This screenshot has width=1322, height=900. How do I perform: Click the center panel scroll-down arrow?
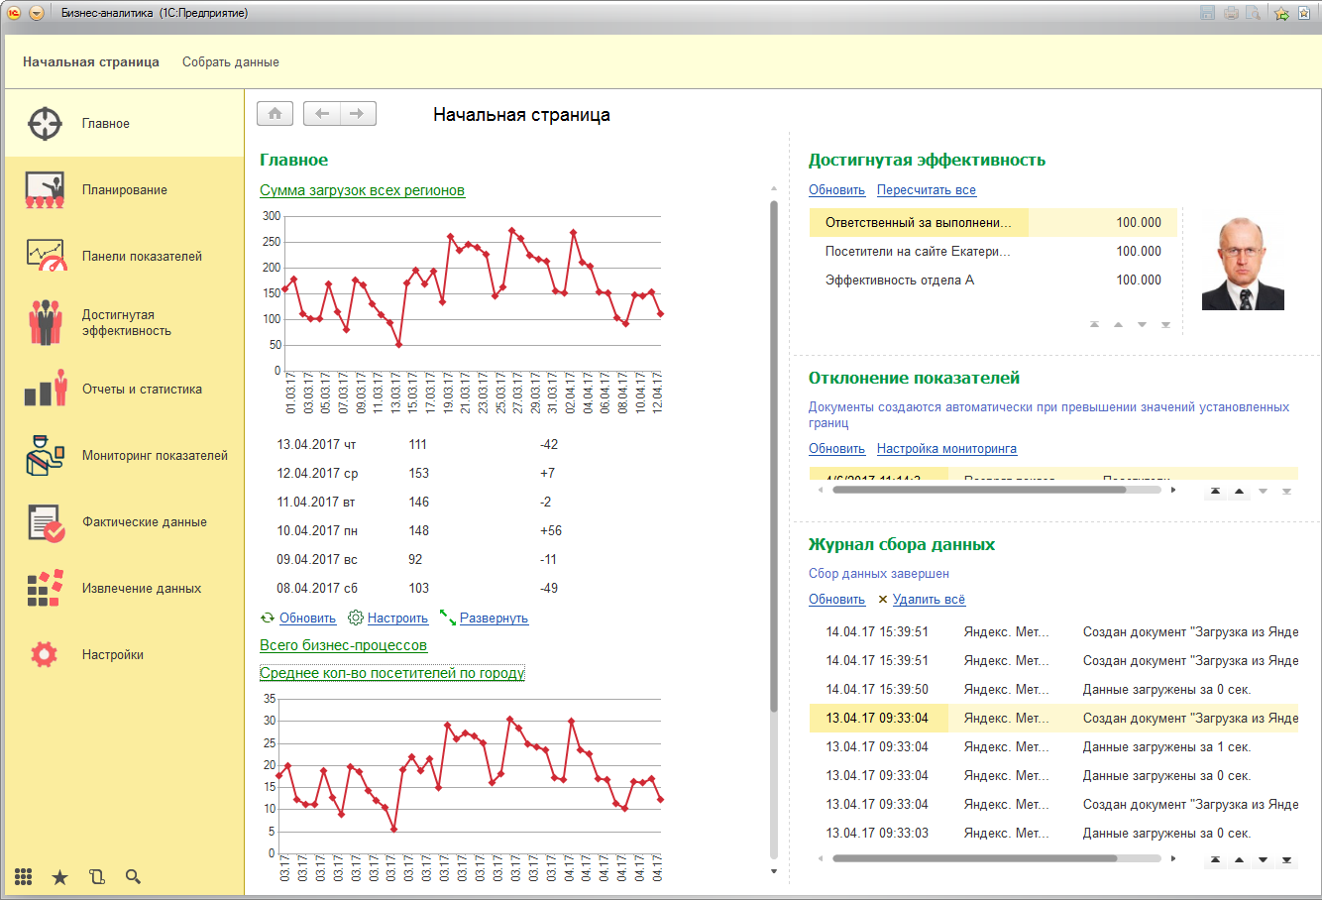tap(774, 871)
